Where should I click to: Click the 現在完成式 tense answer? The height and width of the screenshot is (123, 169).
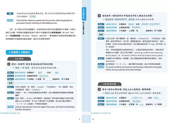click(x=44, y=76)
